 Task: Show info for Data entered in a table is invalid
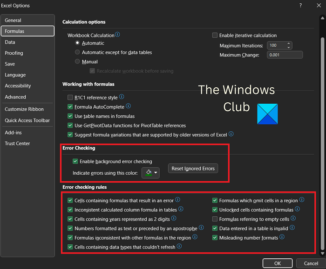point(292,227)
